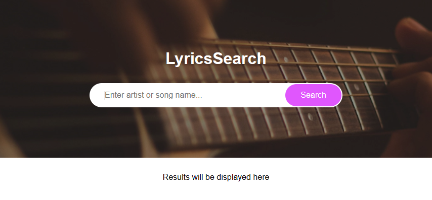The height and width of the screenshot is (200, 432).
Task: Focus the artist or song name field
Action: (187, 95)
